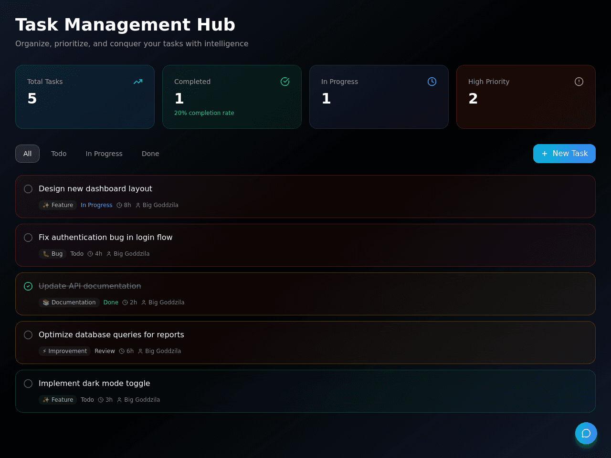Click the 20% completion rate text
Image resolution: width=611 pixels, height=458 pixels.
204,113
